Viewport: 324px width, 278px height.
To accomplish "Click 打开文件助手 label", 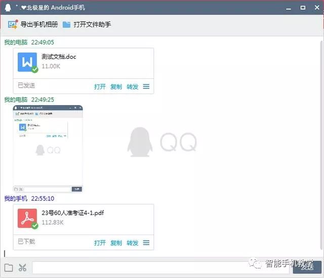I will (x=92, y=25).
